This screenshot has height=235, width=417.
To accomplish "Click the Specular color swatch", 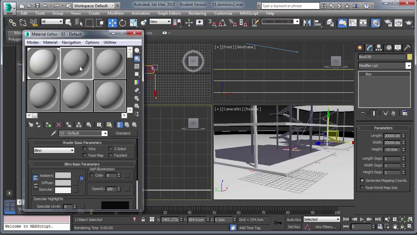I will coord(63,190).
